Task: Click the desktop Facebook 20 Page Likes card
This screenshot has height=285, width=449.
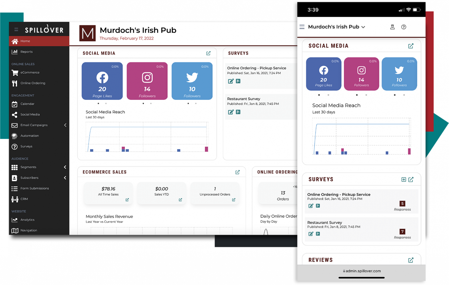Action: tap(102, 81)
